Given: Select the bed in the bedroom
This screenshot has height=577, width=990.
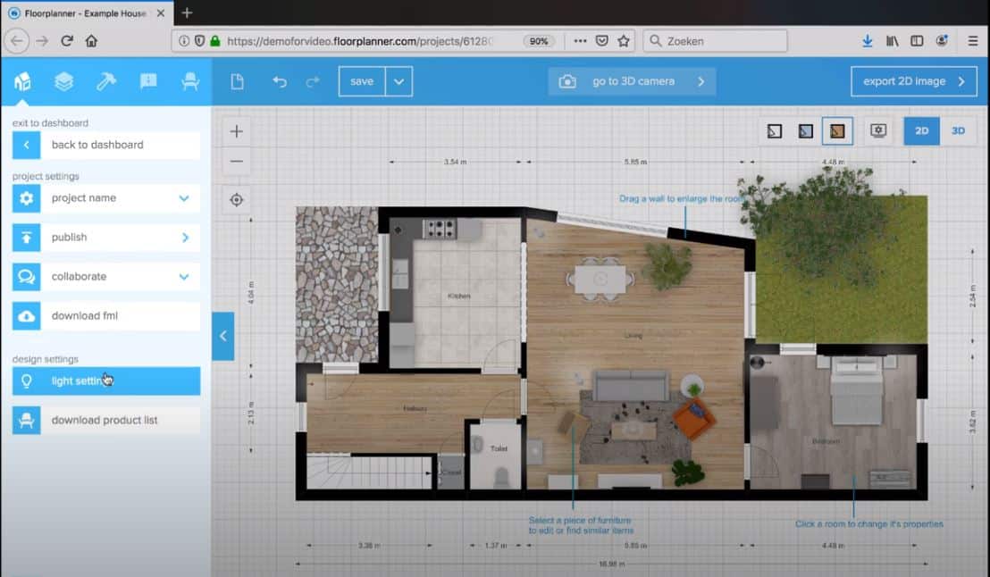Looking at the screenshot, I should pyautogui.click(x=856, y=391).
